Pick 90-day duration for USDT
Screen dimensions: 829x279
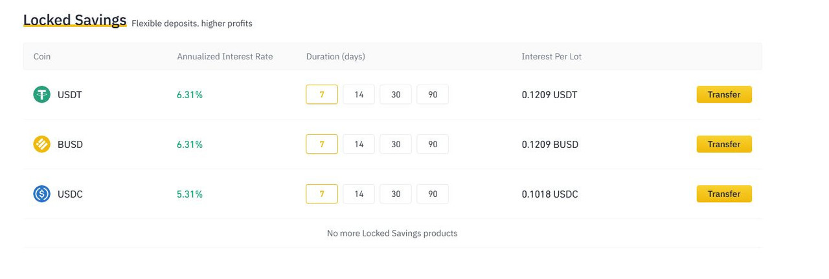click(433, 95)
